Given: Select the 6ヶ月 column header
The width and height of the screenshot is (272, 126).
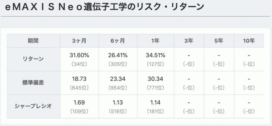Looking at the screenshot, I should click(118, 41).
